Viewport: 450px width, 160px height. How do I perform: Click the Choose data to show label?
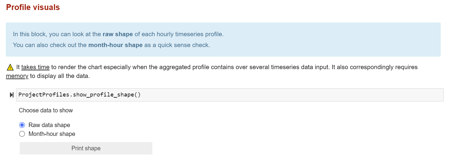(x=46, y=110)
